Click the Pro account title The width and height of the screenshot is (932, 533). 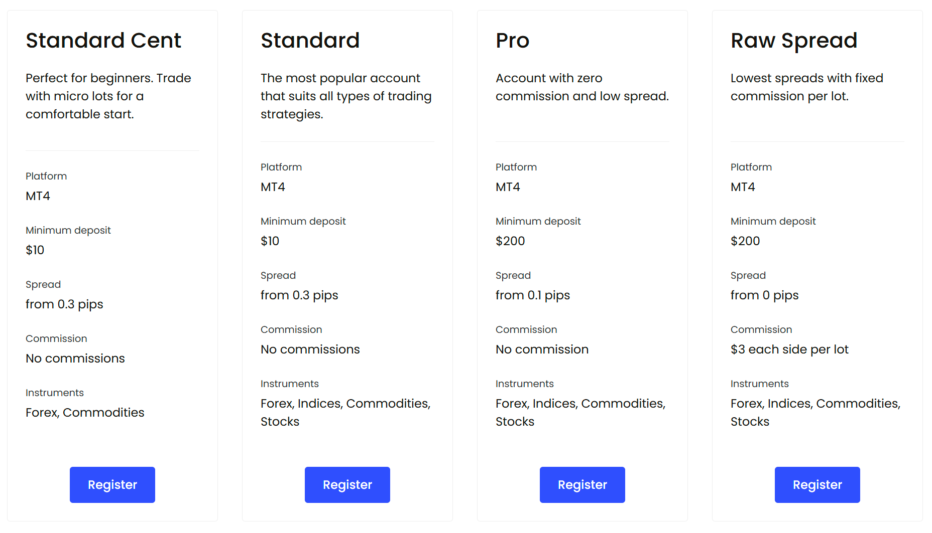coord(513,40)
